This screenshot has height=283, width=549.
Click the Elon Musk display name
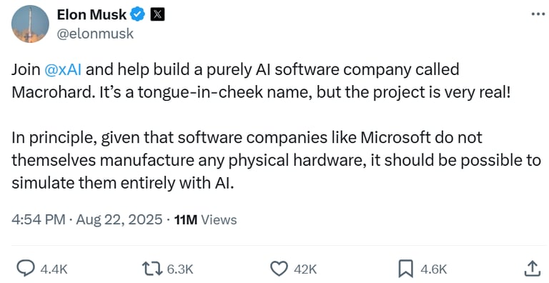[x=91, y=15]
